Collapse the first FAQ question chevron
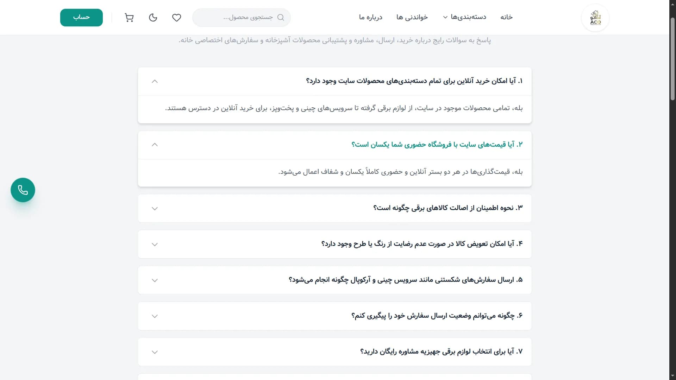The image size is (676, 380). [x=155, y=81]
